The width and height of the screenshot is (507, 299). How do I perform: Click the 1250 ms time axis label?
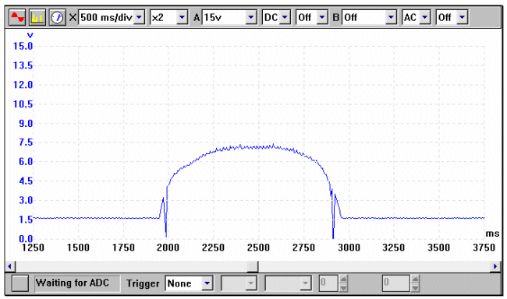click(x=33, y=248)
